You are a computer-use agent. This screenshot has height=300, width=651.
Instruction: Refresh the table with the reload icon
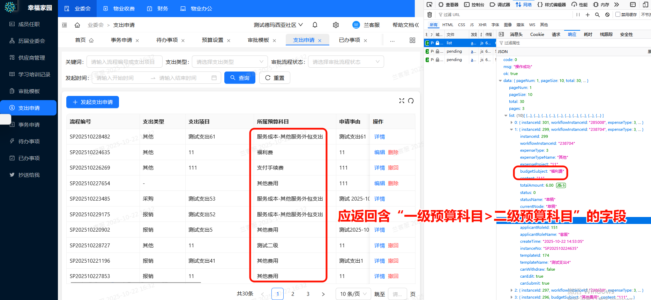(x=411, y=101)
